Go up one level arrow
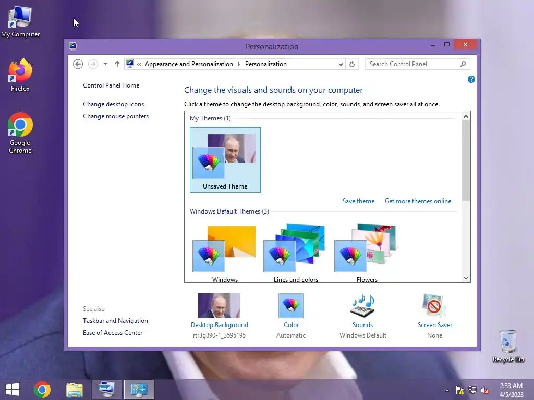This screenshot has height=400, width=534. pyautogui.click(x=117, y=64)
